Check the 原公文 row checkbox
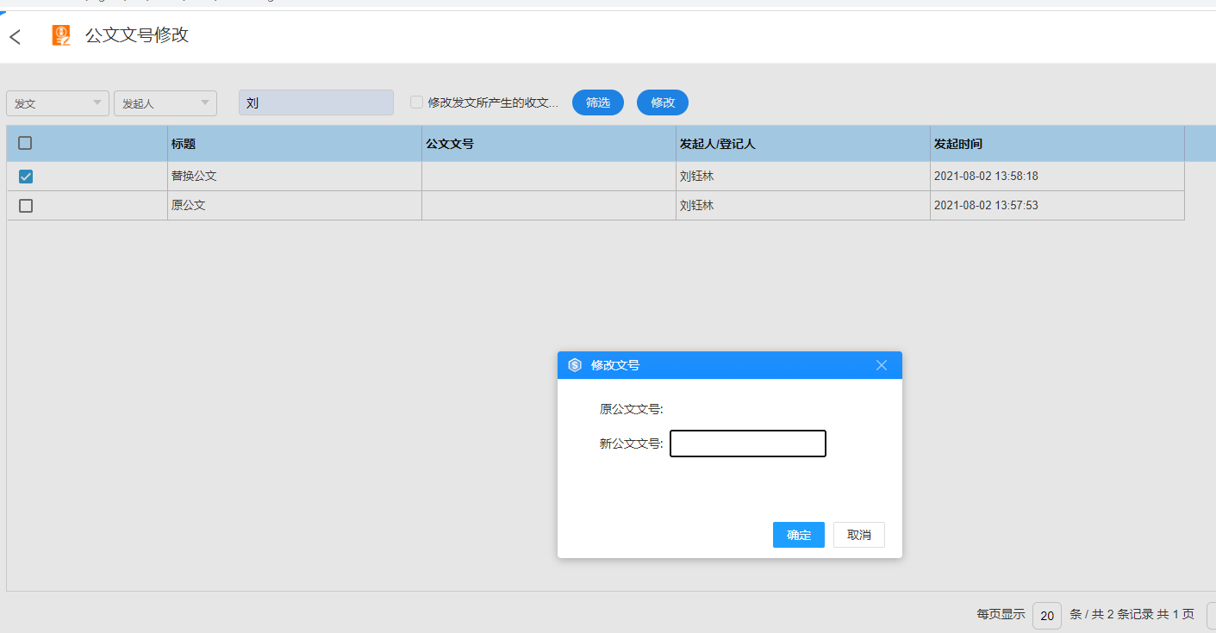The image size is (1216, 633). click(x=26, y=206)
